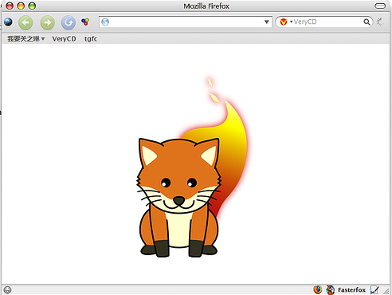Click the globe site icon in address bar
The height and width of the screenshot is (295, 392).
coord(105,22)
